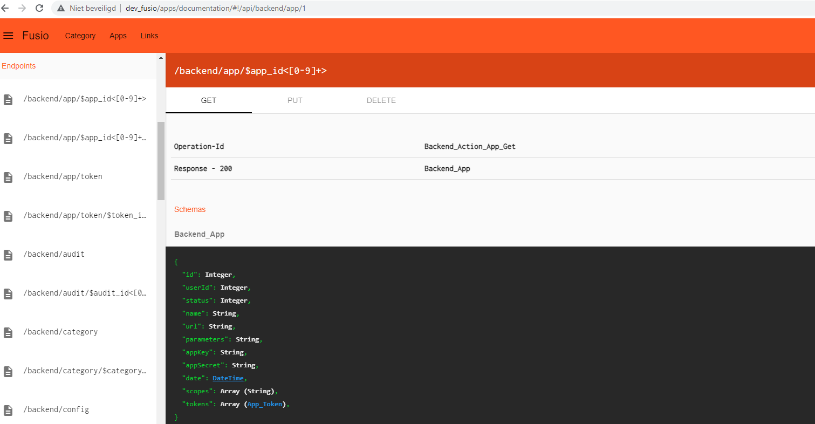Switch to the PUT tab
Screen dimensions: 815x424
(295, 100)
